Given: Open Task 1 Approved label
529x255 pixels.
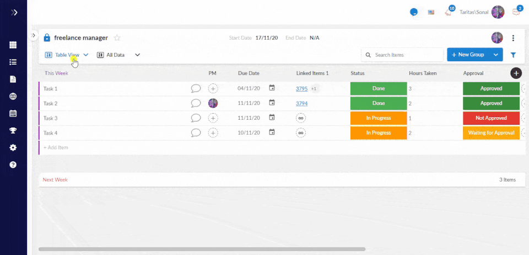Looking at the screenshot, I should click(491, 88).
